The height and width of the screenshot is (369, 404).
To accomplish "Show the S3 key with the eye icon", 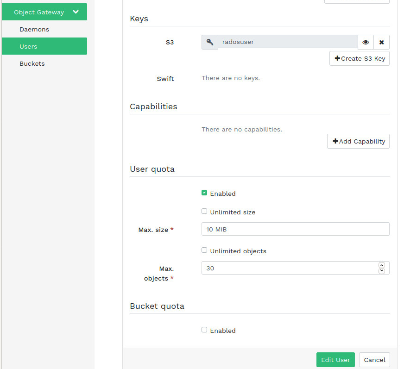I will [366, 42].
